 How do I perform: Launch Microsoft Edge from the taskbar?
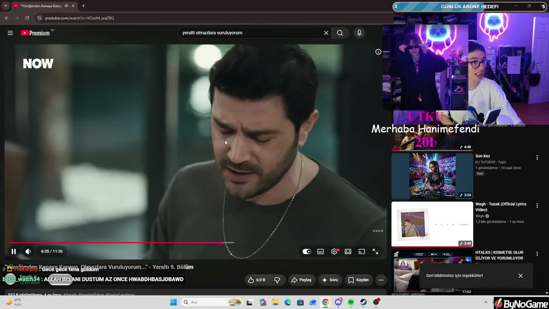(288, 303)
